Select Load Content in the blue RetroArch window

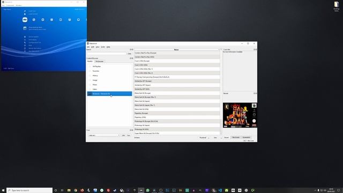(x=33, y=14)
